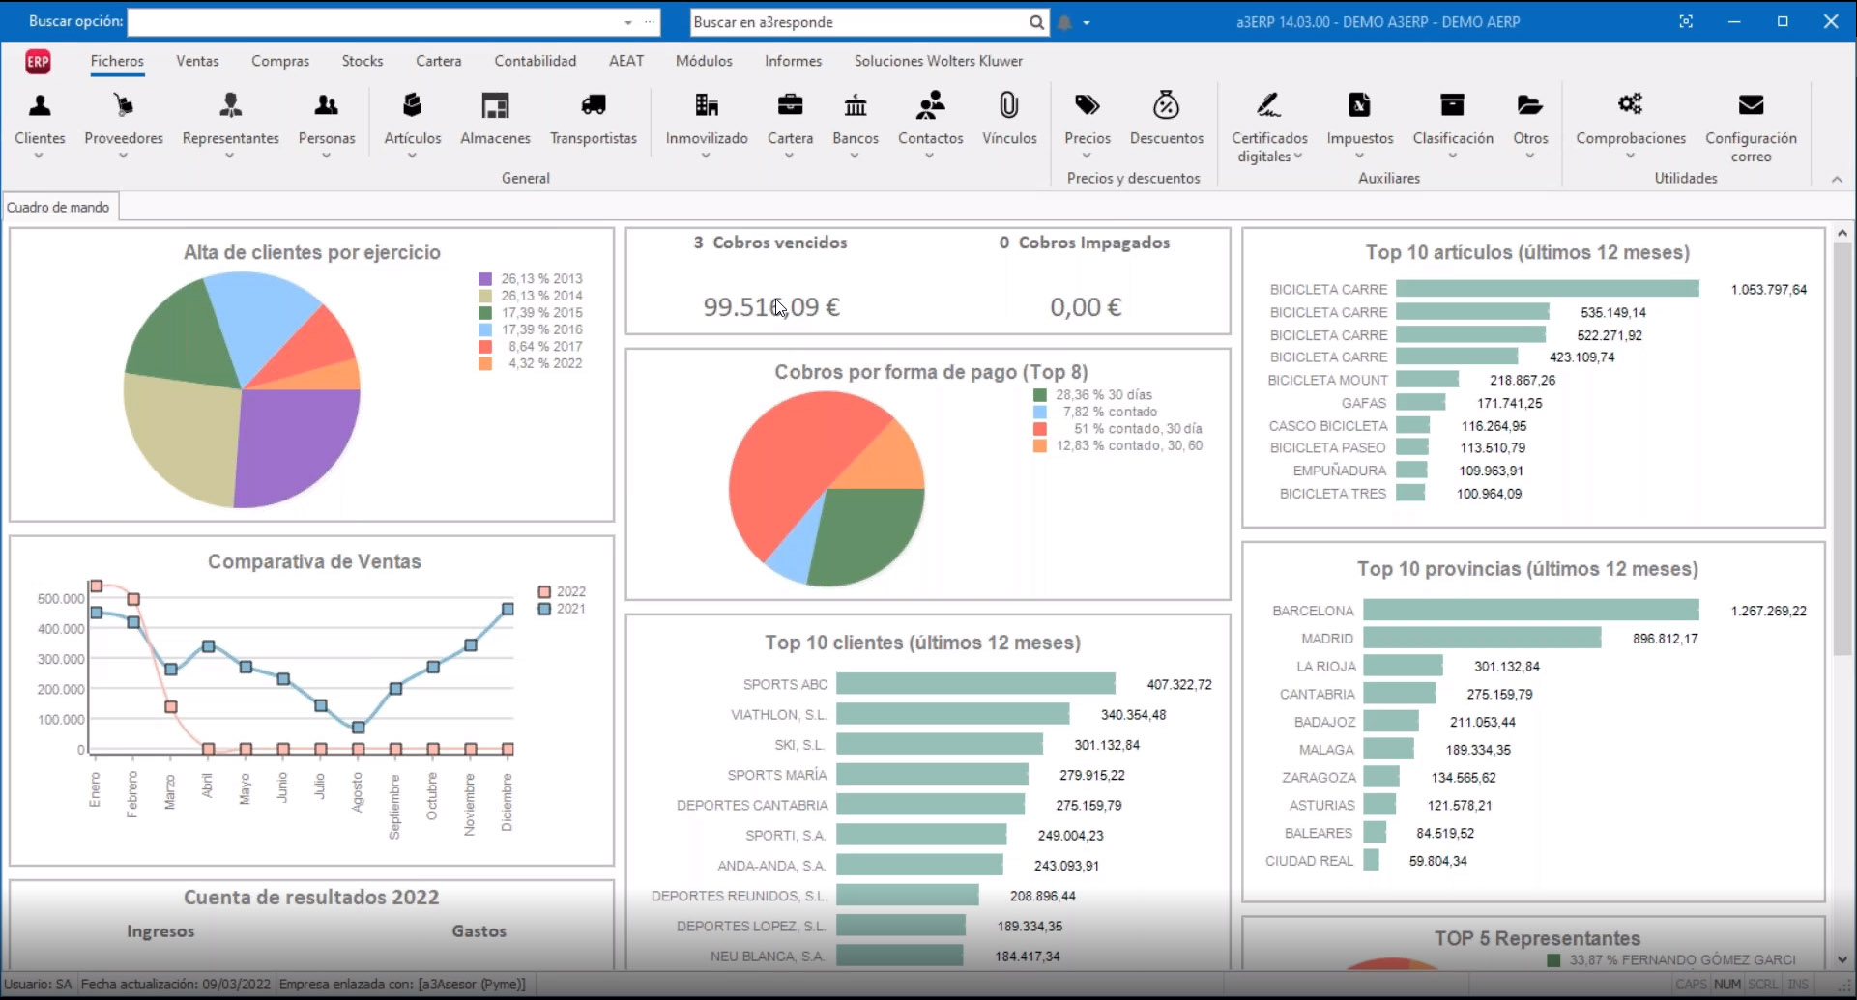Select the Transportistas truck icon
1857x1000 pixels.
click(593, 106)
